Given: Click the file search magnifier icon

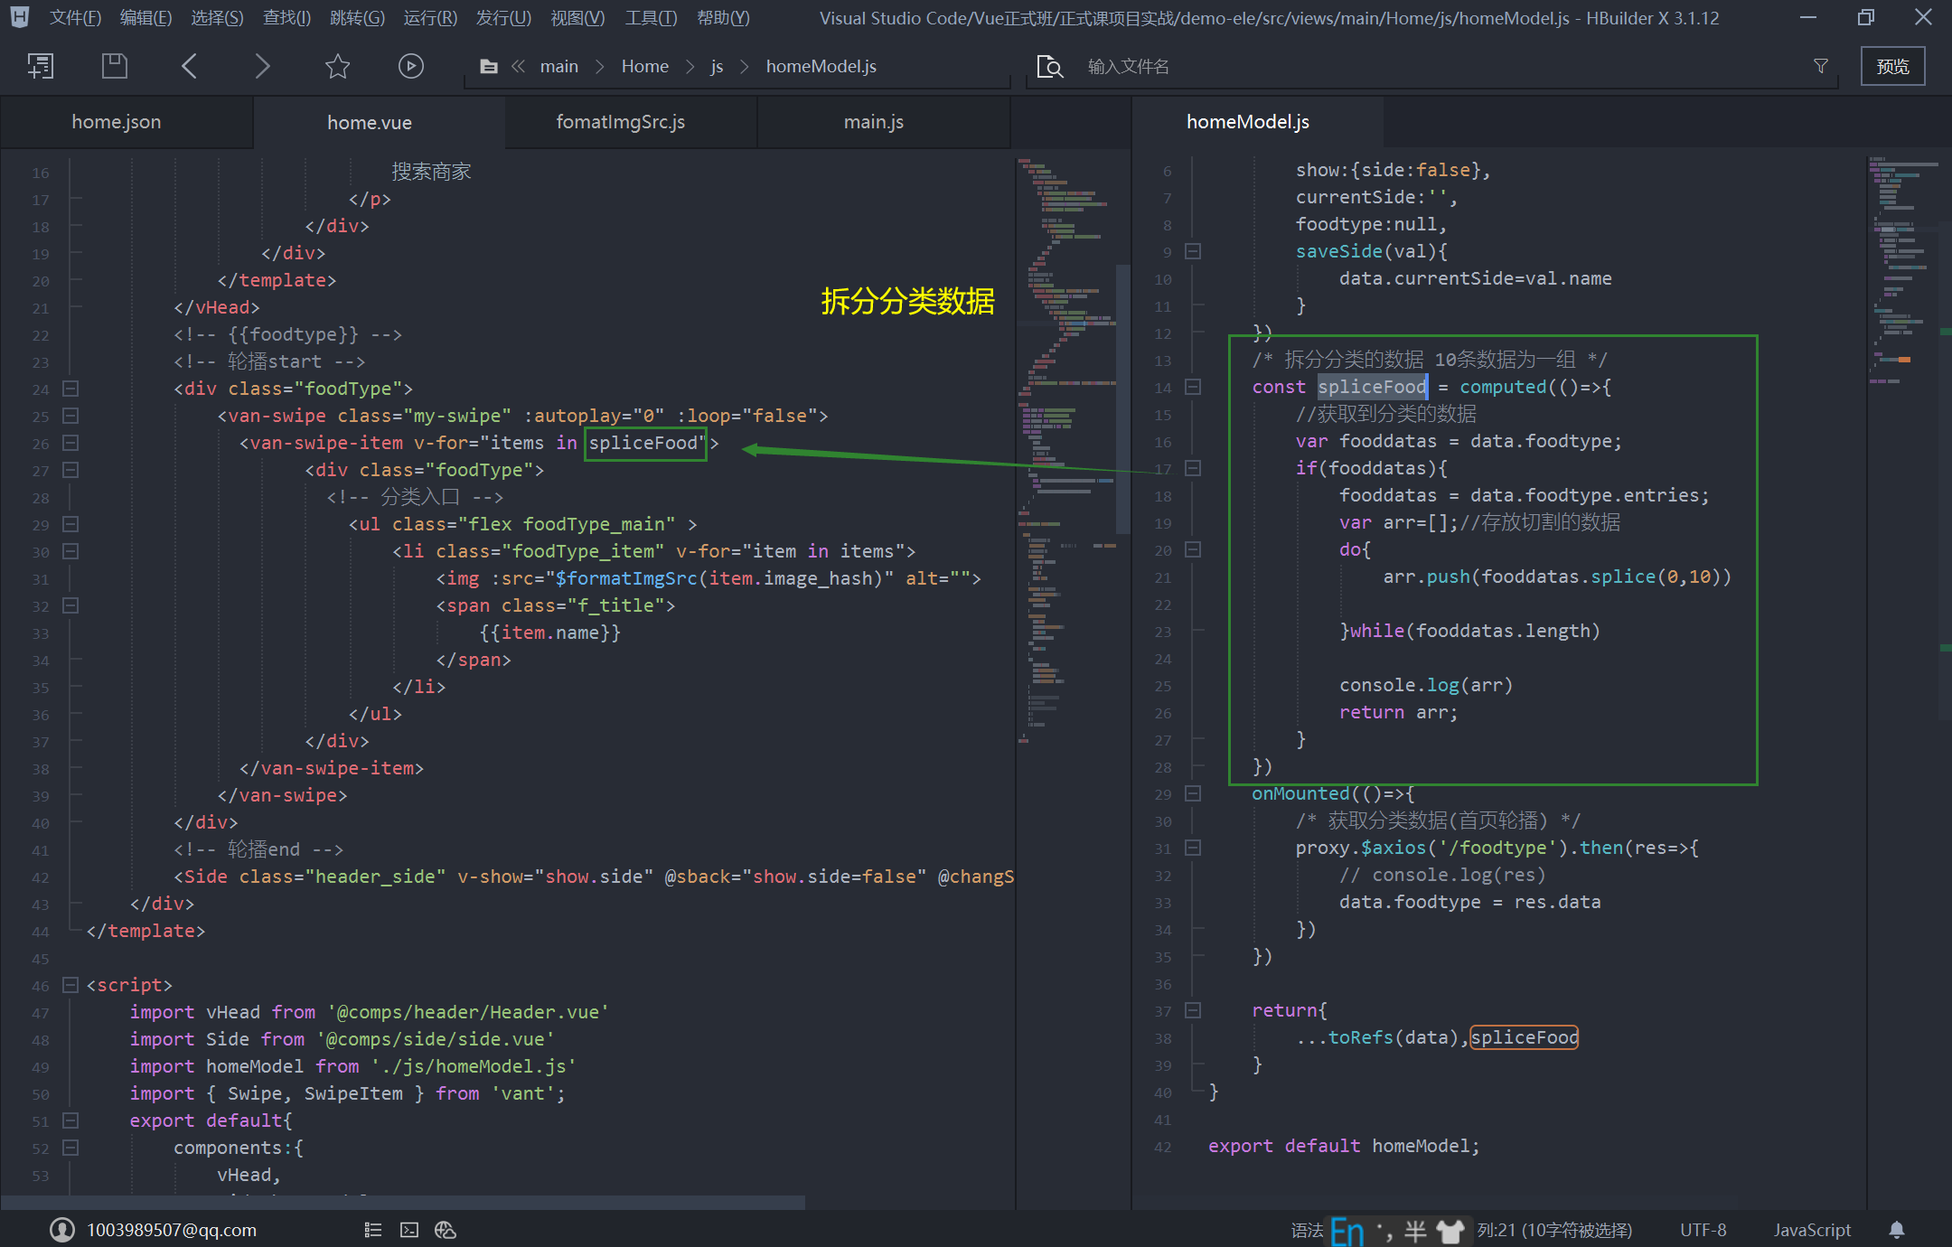Looking at the screenshot, I should (1049, 66).
